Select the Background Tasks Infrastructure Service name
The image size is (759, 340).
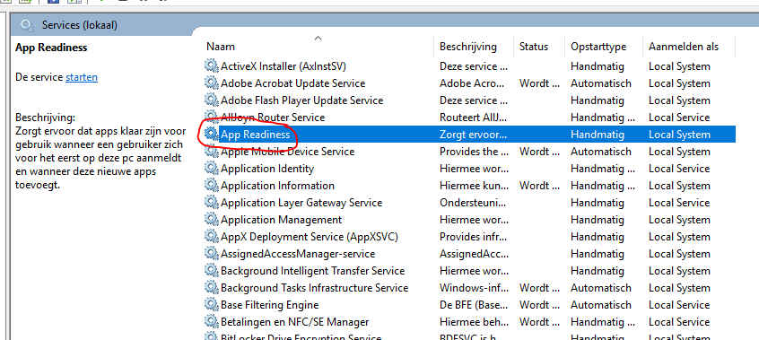coord(315,287)
